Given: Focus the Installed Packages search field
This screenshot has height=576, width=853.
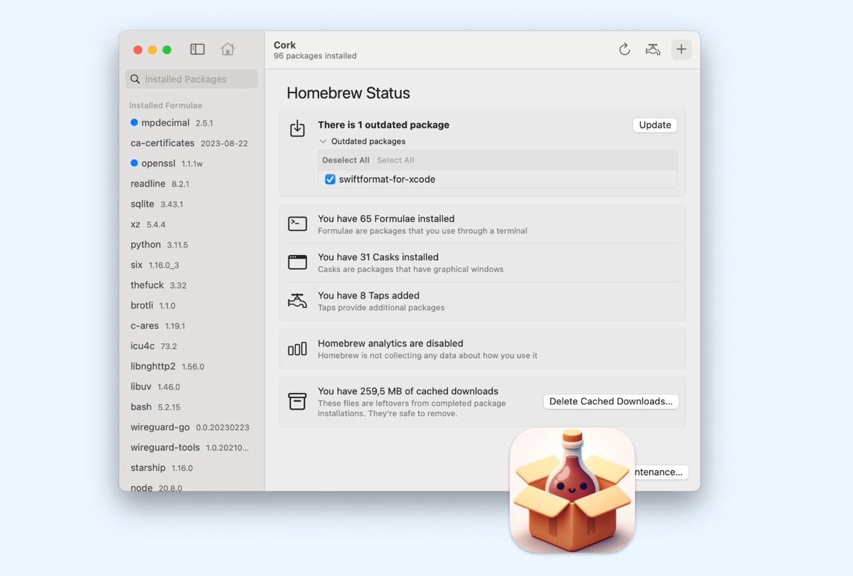Looking at the screenshot, I should click(x=192, y=79).
